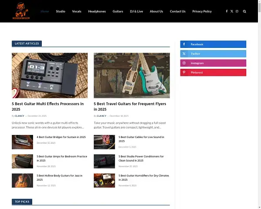
Task: Open Facebook icon in header
Action: pos(227,11)
